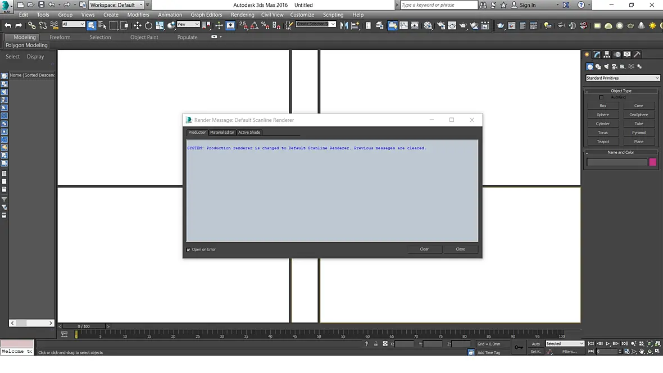The image size is (663, 373).
Task: Open the Curve Editor icon
Action: coord(404,26)
